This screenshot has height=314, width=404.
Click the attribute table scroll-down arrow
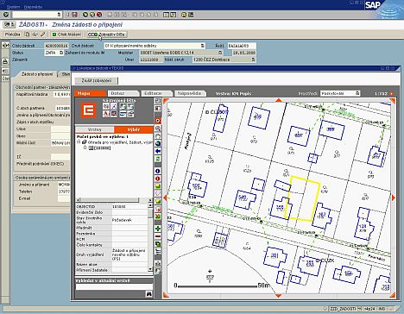point(150,269)
